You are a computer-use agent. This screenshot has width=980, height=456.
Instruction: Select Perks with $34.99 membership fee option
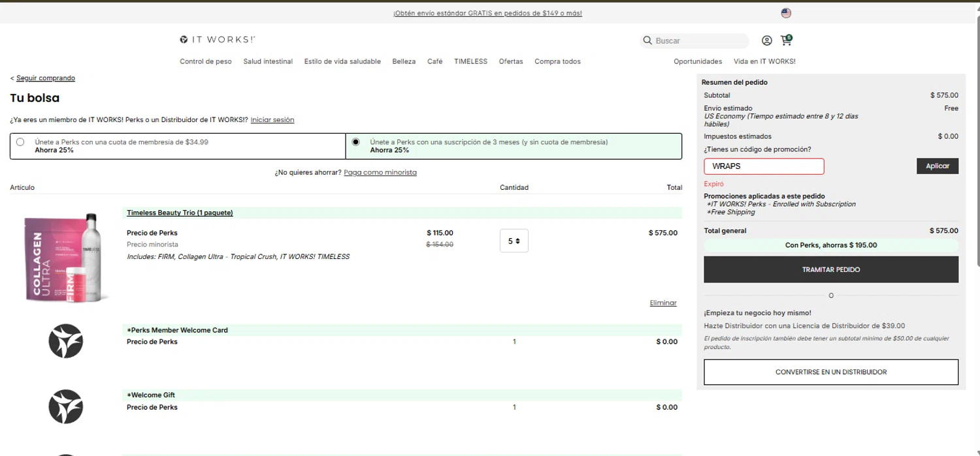[20, 142]
